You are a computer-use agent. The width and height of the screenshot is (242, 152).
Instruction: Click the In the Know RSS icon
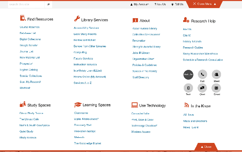(x=186, y=105)
